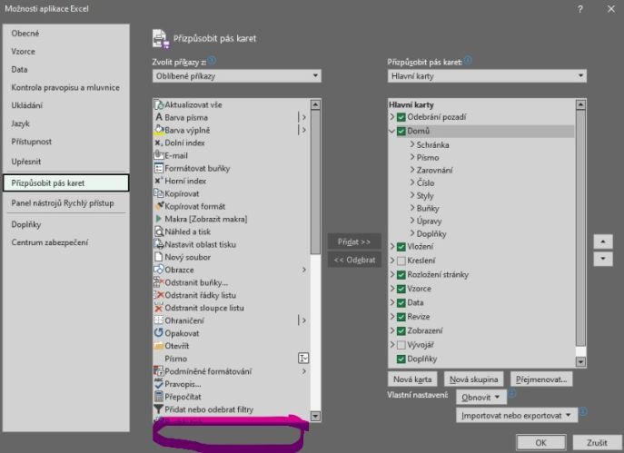Click the Nová karta button

coord(412,379)
